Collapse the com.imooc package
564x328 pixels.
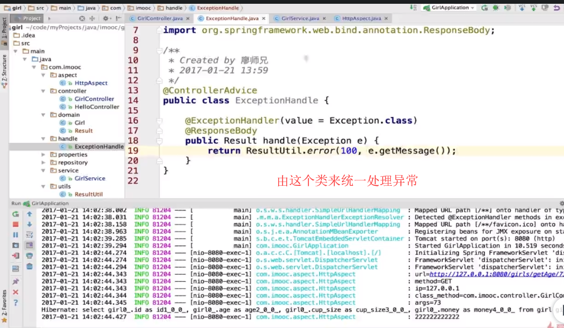click(34, 67)
